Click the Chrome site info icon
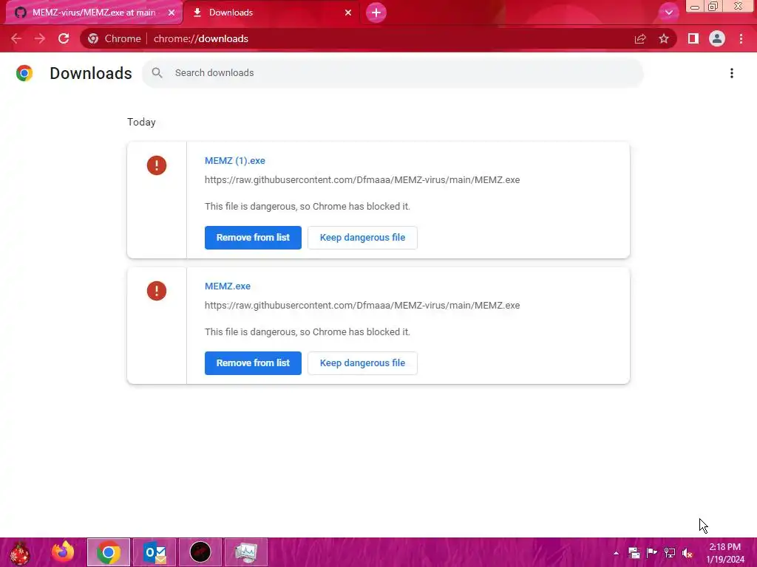 tap(93, 38)
